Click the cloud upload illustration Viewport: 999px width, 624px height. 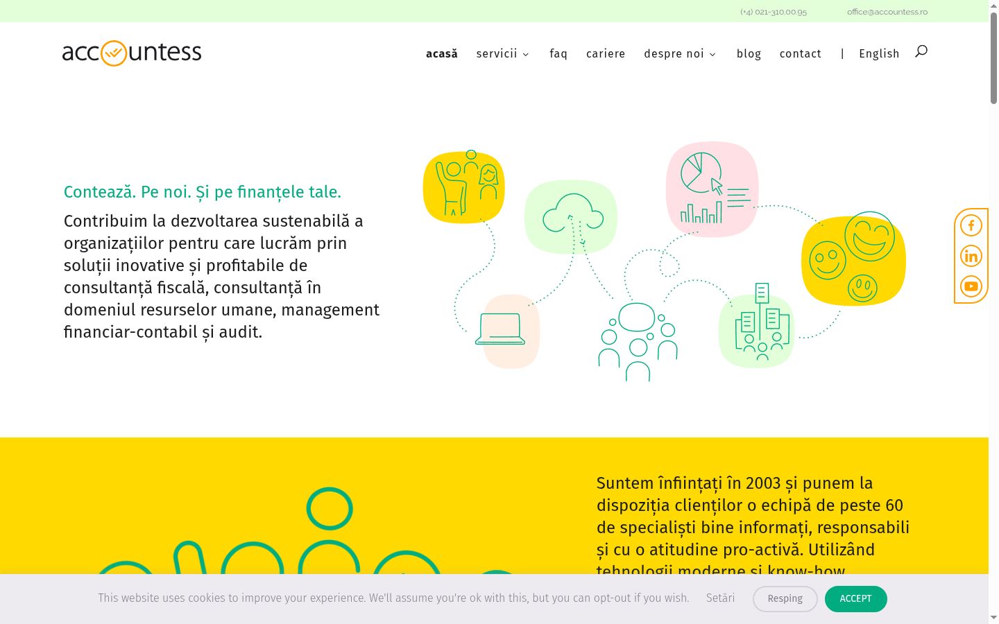click(571, 216)
